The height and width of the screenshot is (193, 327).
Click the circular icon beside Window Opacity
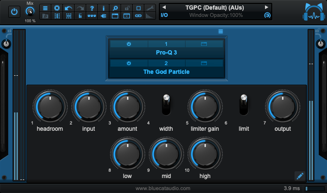click(267, 15)
